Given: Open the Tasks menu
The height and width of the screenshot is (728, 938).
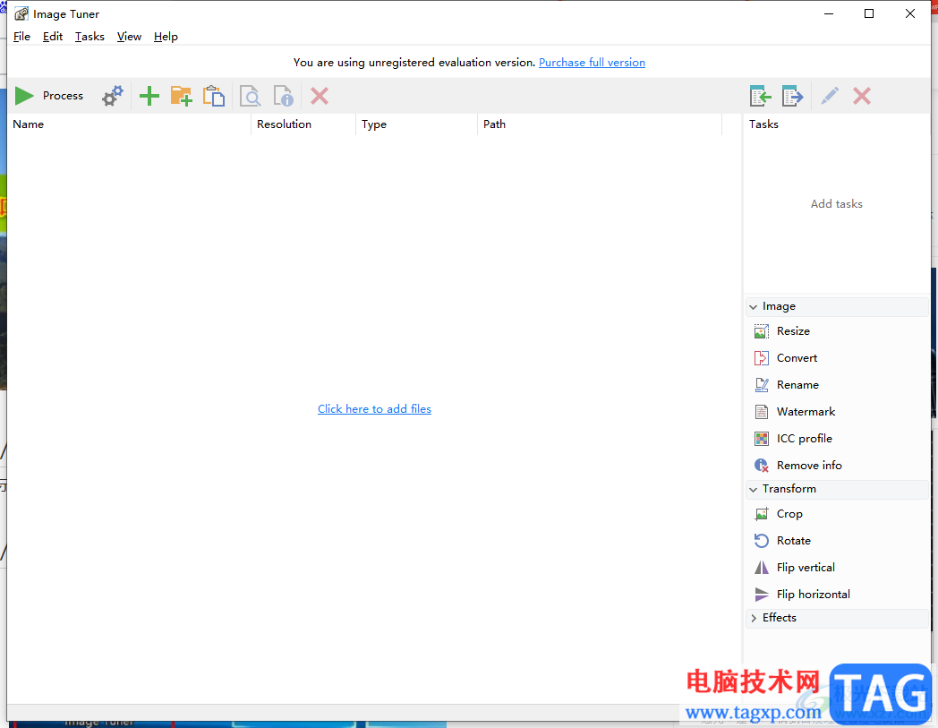Looking at the screenshot, I should click(x=90, y=37).
